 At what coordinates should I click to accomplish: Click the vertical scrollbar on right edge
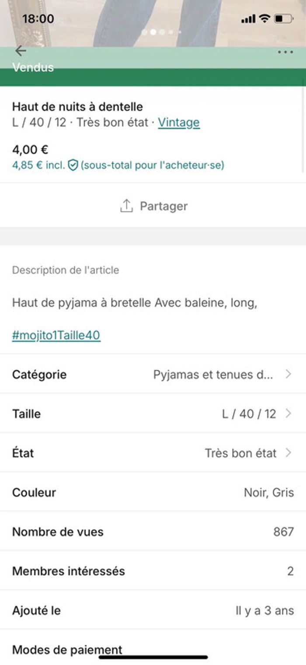click(x=303, y=131)
